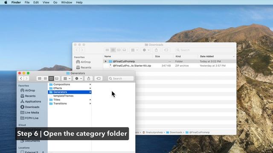Expand the Titles folder arrow

click(90, 99)
